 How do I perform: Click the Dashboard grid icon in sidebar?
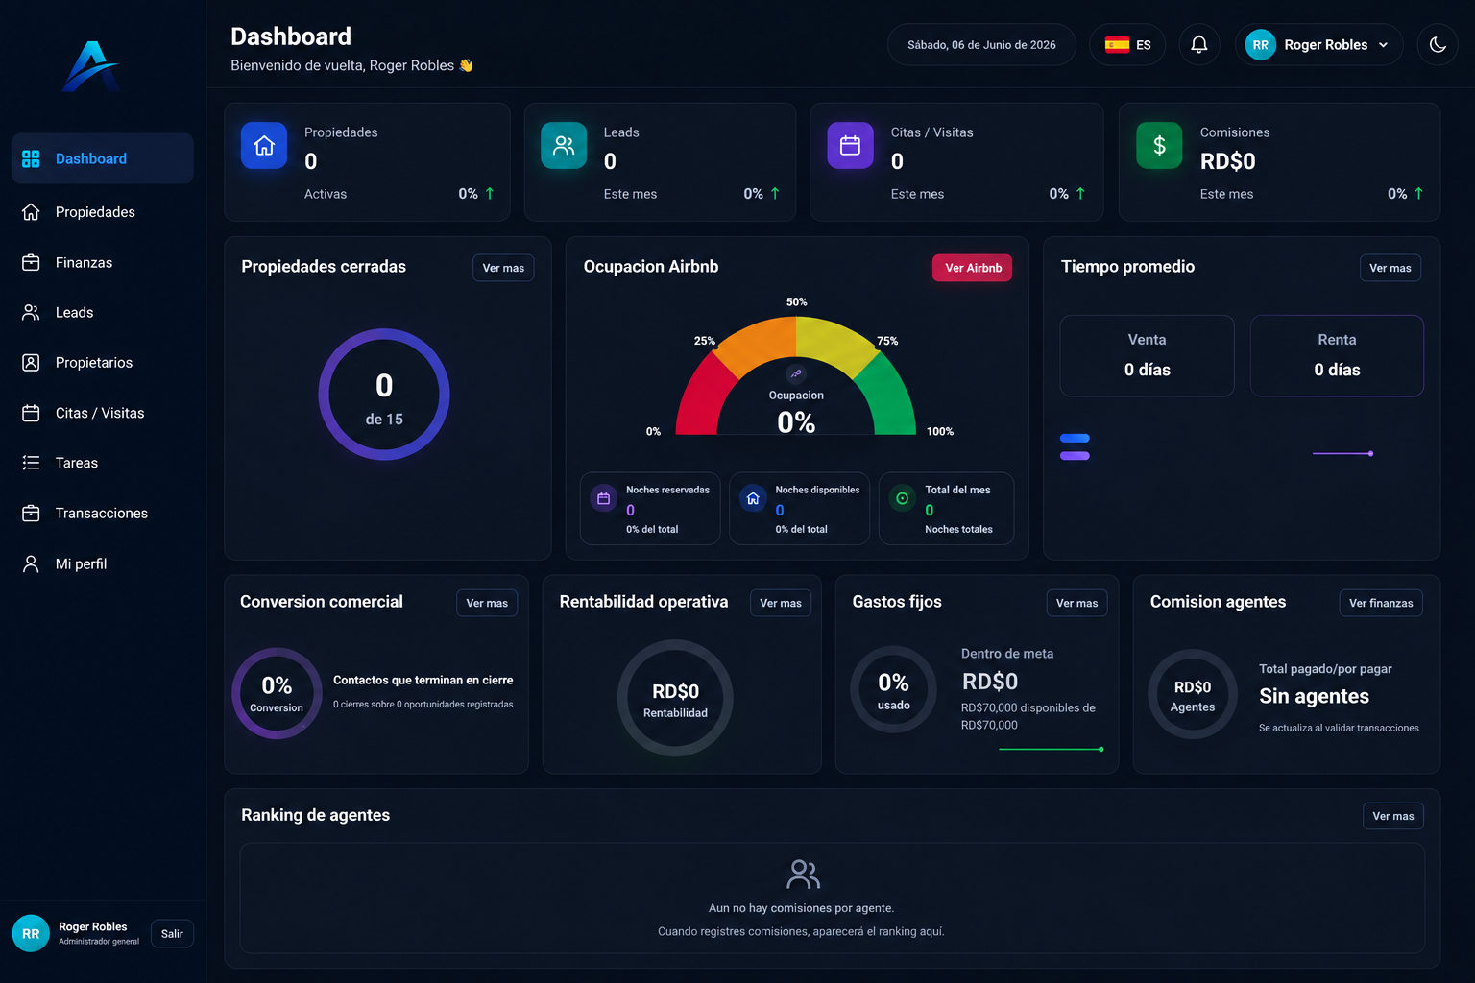31,158
